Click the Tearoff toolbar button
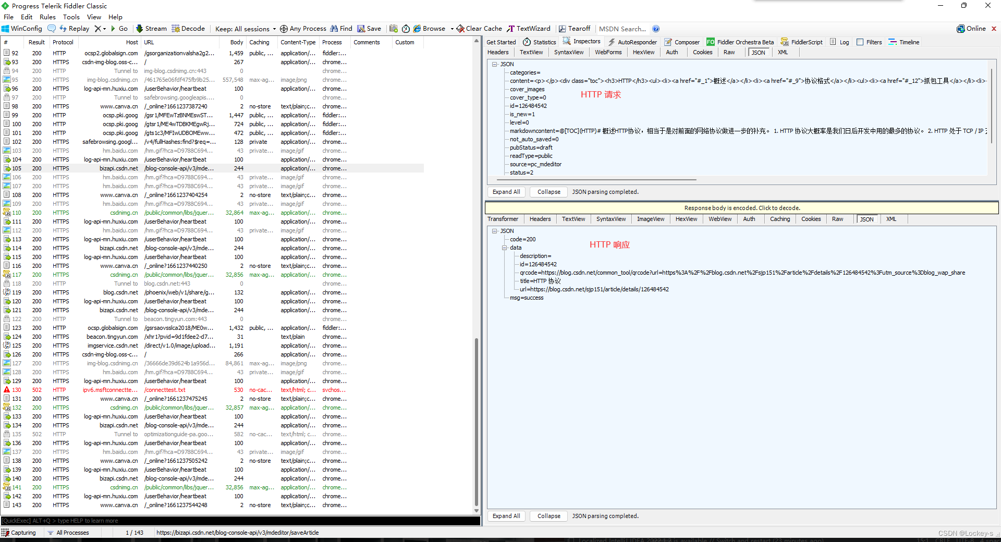This screenshot has width=1001, height=542. point(575,29)
